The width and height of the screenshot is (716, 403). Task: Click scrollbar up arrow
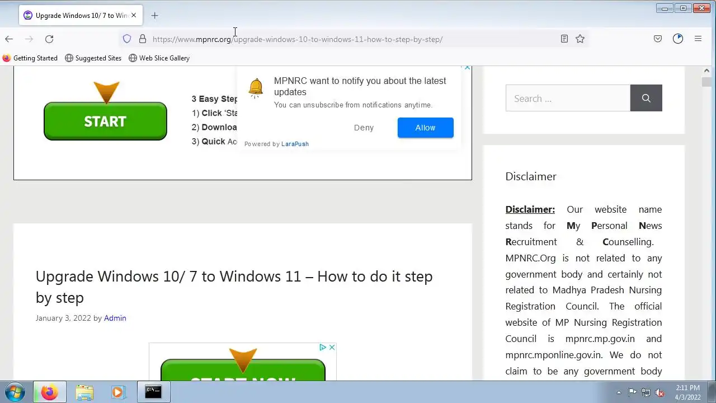(x=706, y=71)
